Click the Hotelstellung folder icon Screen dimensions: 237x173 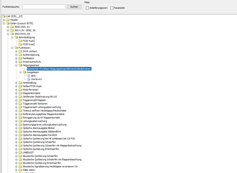(20, 82)
